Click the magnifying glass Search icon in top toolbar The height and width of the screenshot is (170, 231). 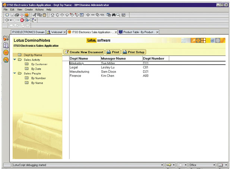point(118,15)
